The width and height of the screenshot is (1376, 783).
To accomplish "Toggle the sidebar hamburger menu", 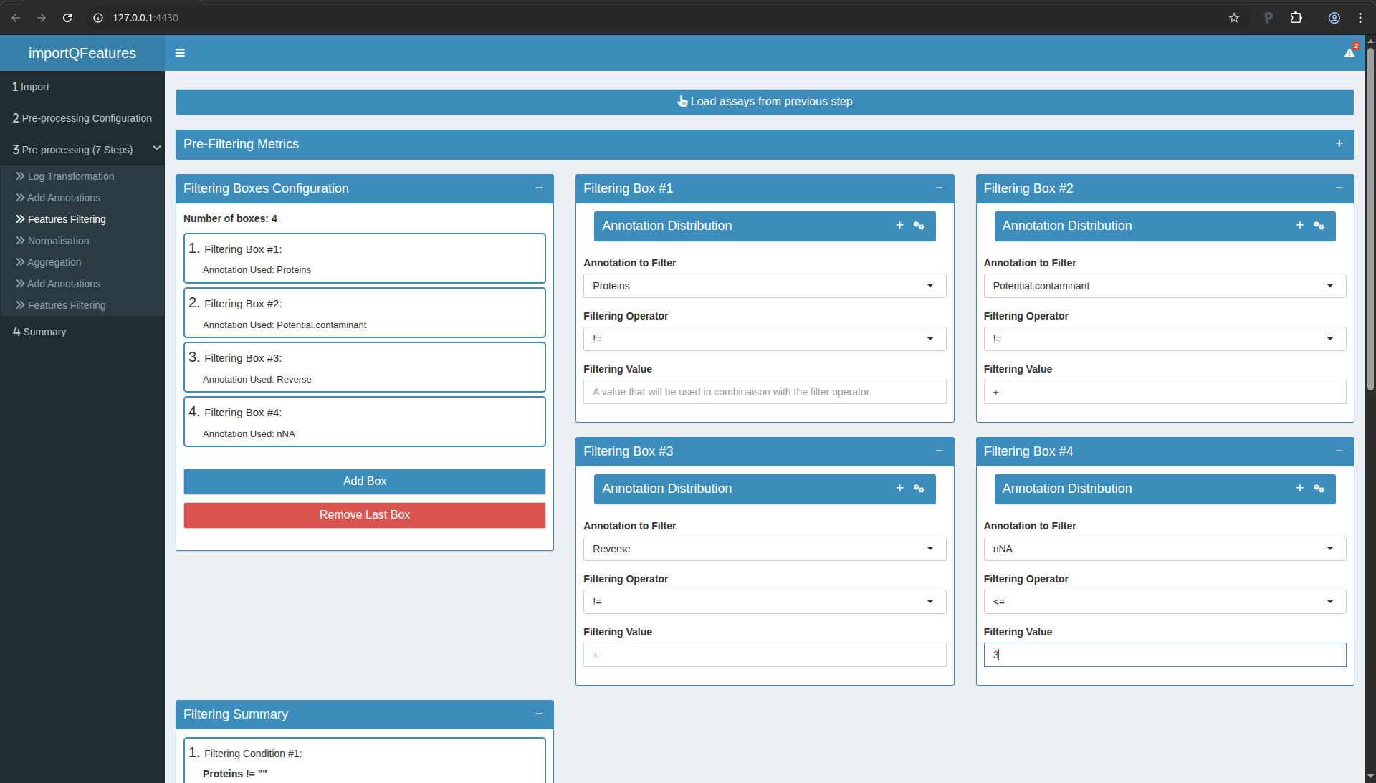I will pos(180,53).
